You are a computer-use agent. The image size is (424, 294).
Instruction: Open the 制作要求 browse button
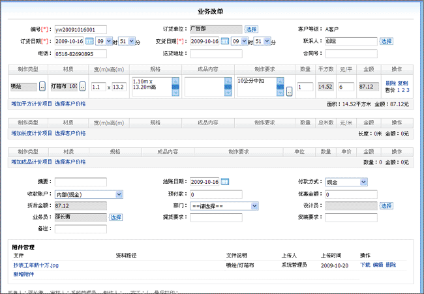(x=290, y=92)
